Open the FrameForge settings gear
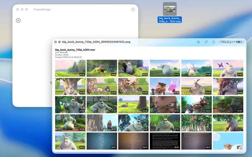The height and width of the screenshot is (157, 252). [x=133, y=10]
